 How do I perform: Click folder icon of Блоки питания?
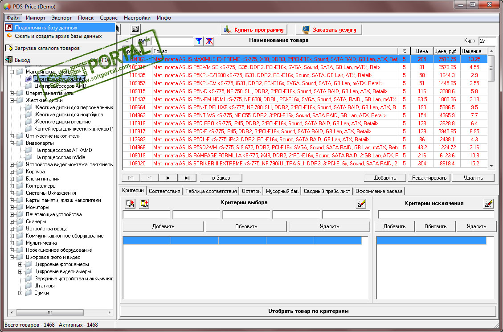(x=20, y=179)
